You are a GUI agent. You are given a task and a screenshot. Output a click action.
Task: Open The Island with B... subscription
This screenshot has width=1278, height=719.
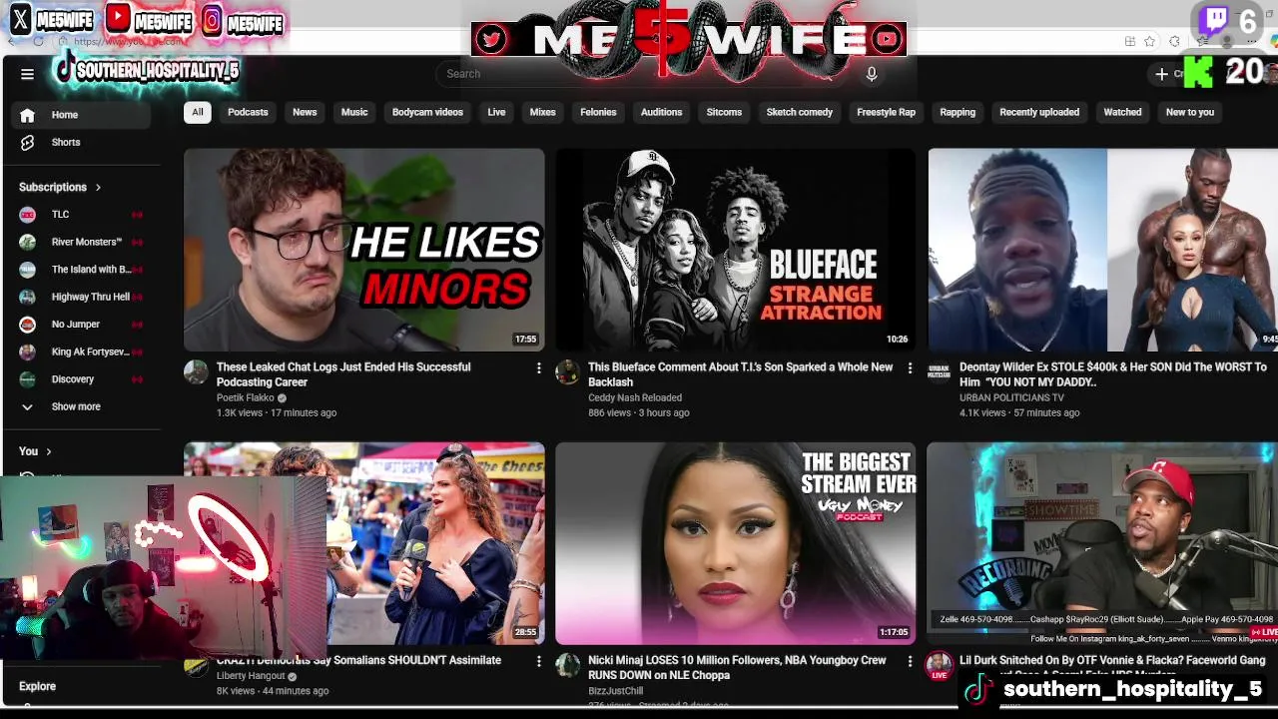pos(81,270)
